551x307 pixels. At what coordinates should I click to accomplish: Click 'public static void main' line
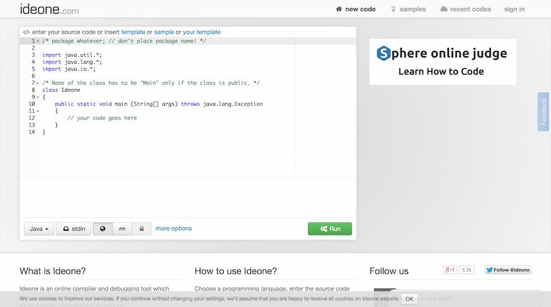pyautogui.click(x=159, y=104)
